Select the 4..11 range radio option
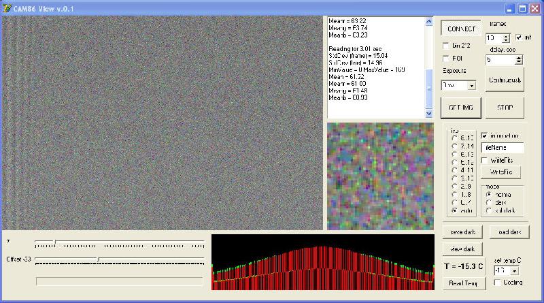This screenshot has width=544, height=303. point(454,170)
